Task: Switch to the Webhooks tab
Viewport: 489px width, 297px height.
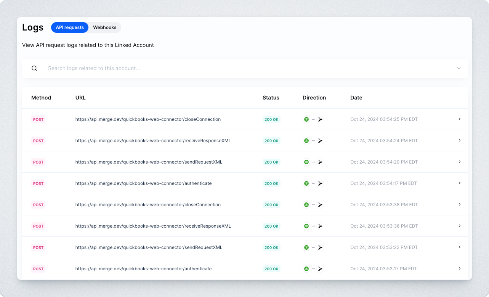Action: tap(105, 27)
